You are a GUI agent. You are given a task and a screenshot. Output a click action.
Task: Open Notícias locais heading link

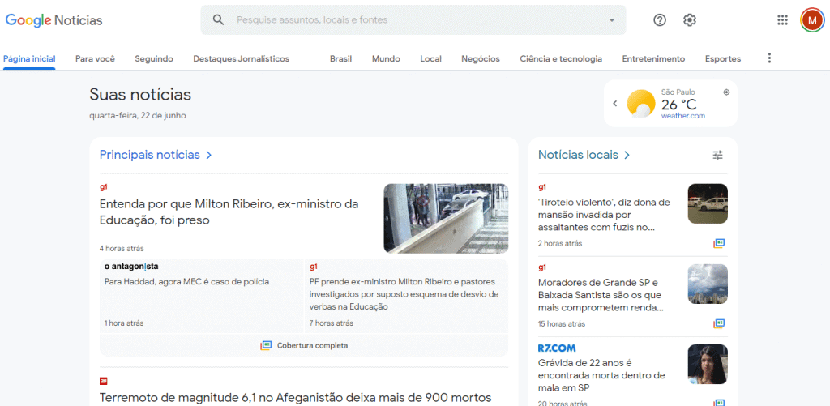[x=578, y=155]
